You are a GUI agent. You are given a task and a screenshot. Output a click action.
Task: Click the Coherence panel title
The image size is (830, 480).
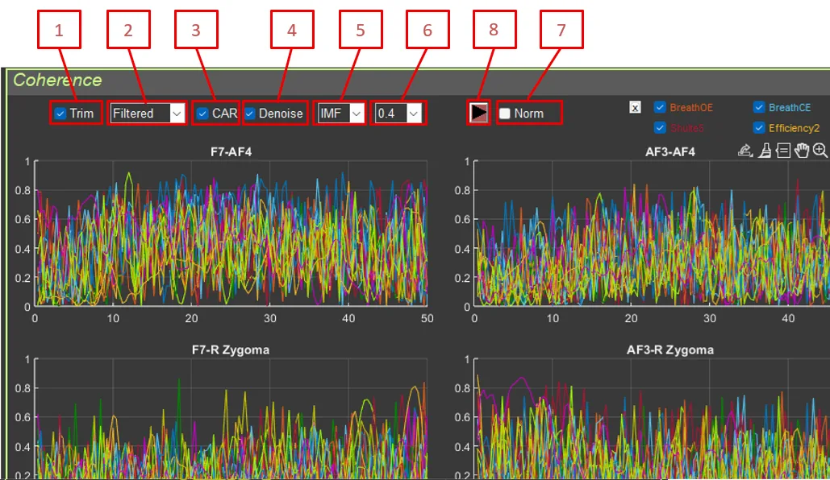pos(57,80)
